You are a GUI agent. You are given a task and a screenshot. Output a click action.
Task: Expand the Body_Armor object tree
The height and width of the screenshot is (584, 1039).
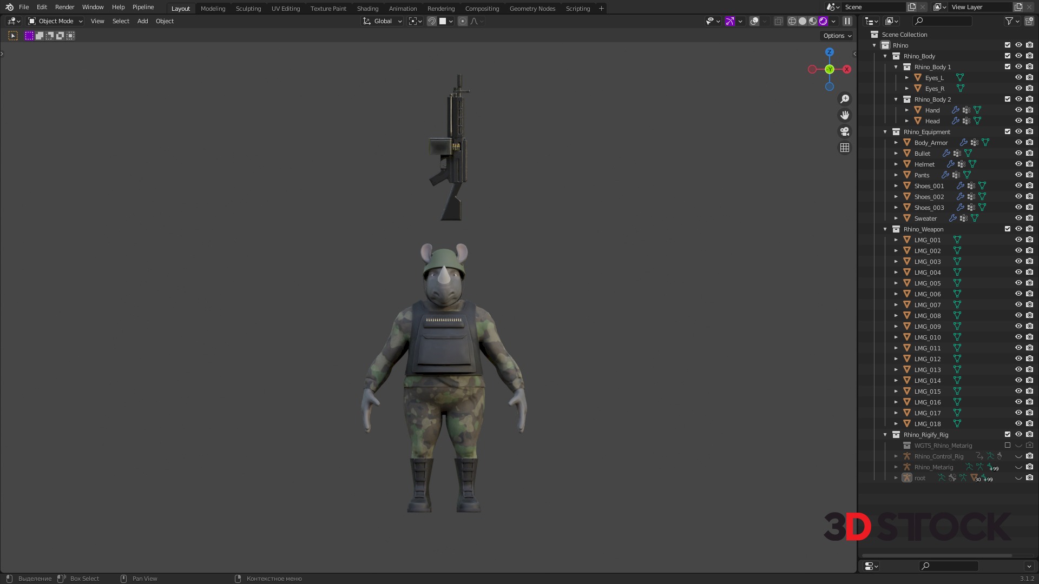coord(896,143)
